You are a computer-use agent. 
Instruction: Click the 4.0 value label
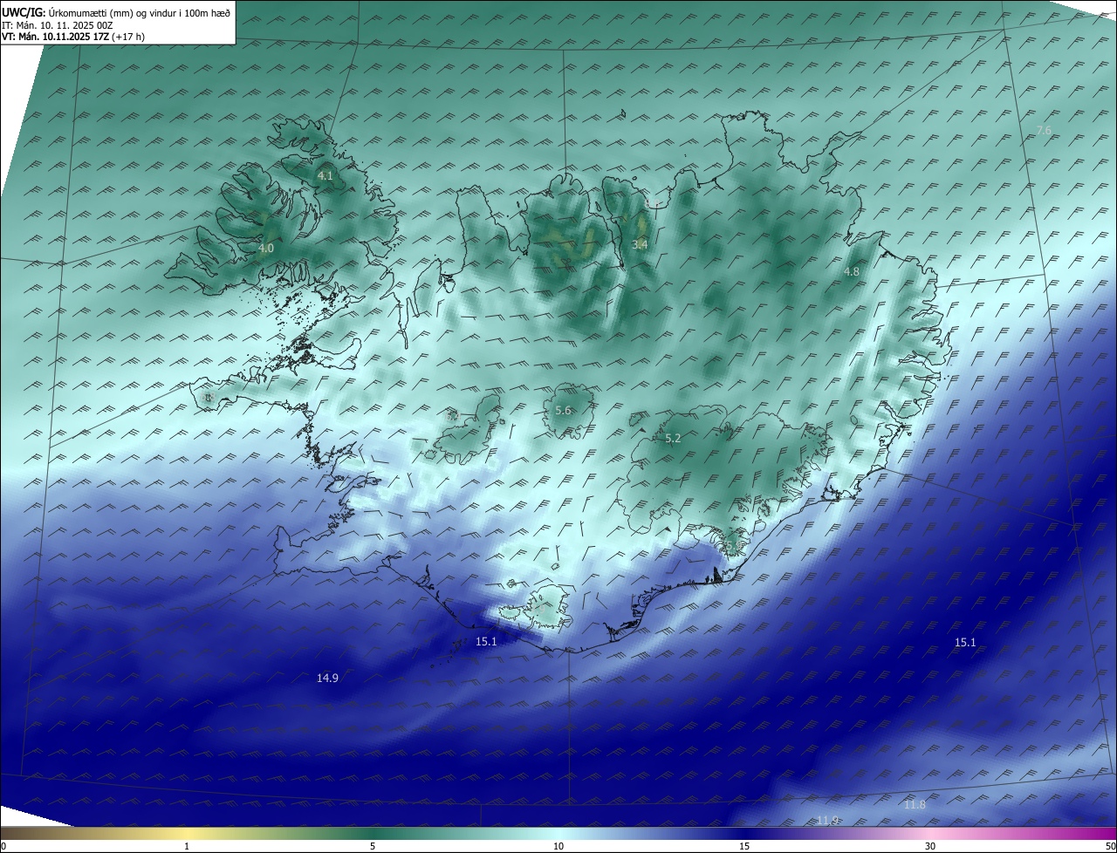tap(266, 248)
